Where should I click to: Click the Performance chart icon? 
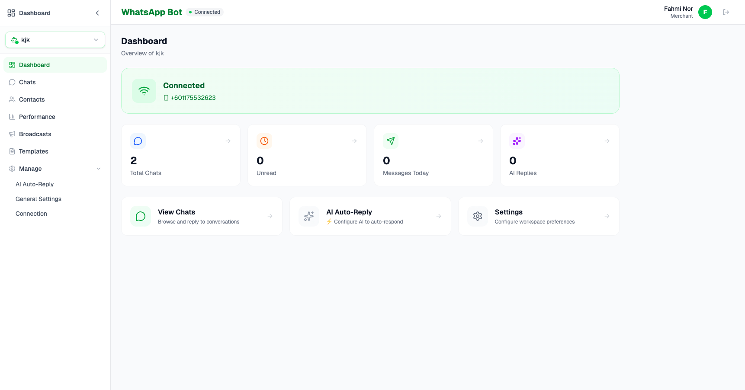[x=12, y=117]
